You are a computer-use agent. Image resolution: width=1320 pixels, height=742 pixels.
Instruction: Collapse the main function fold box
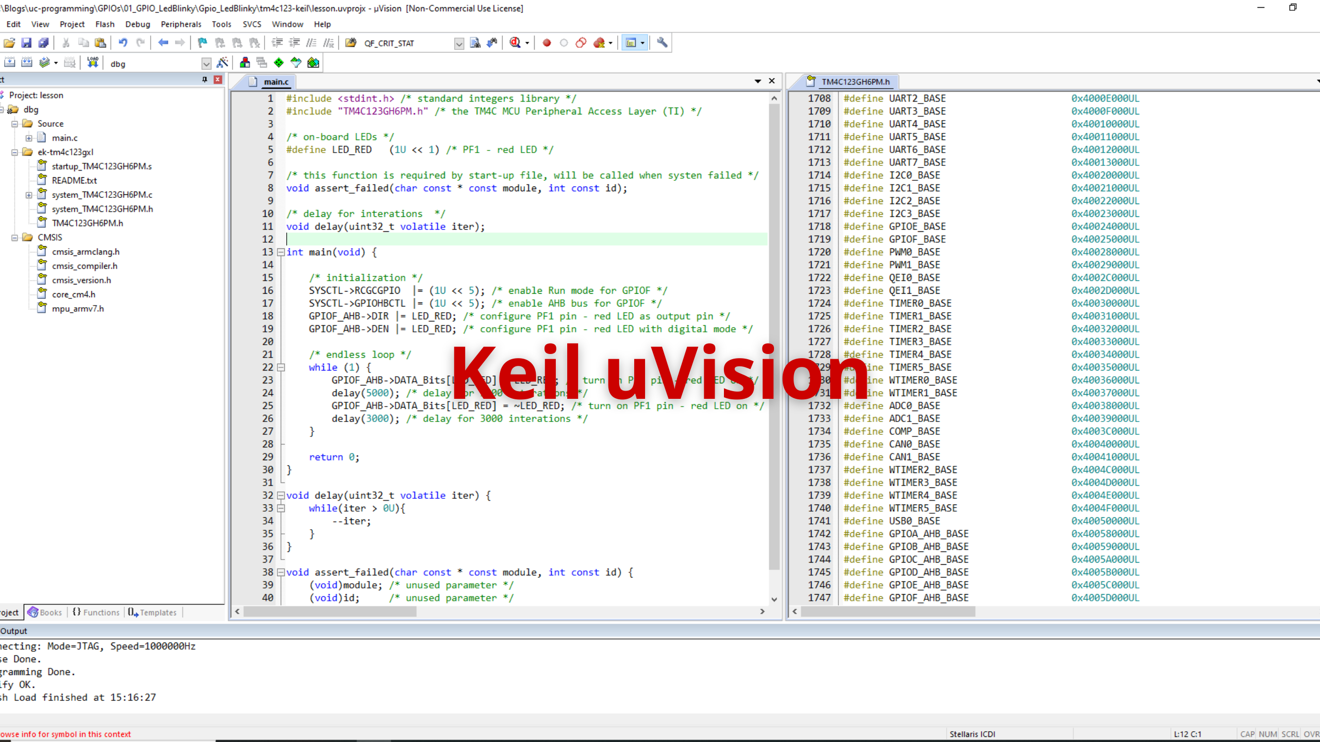click(281, 252)
